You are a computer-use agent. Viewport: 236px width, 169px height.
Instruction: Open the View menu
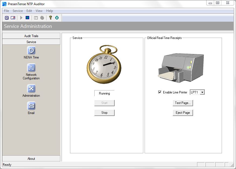[39, 11]
